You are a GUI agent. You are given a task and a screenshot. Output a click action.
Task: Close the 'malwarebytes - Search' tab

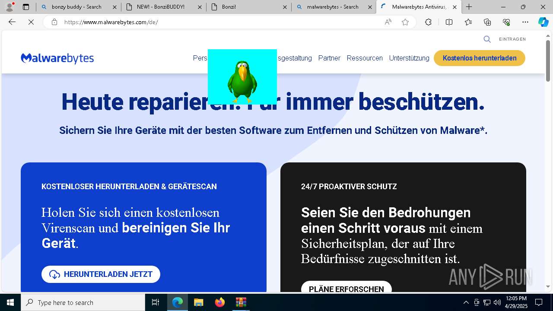(370, 7)
